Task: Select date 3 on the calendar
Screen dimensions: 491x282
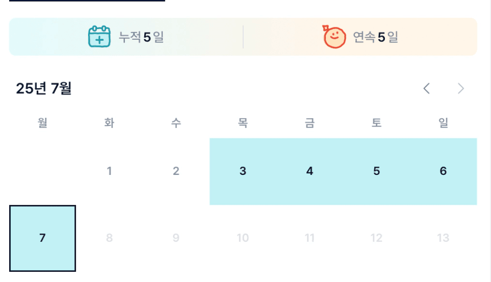Action: (x=243, y=171)
